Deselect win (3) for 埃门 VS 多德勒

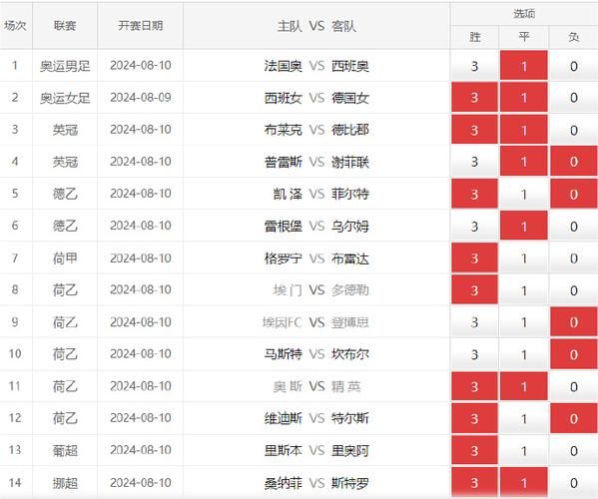[474, 290]
